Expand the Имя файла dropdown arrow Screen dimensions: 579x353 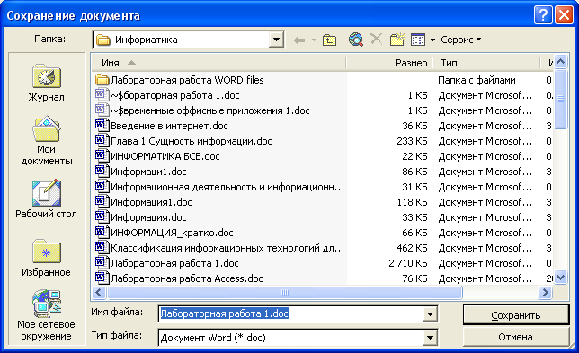coord(430,313)
